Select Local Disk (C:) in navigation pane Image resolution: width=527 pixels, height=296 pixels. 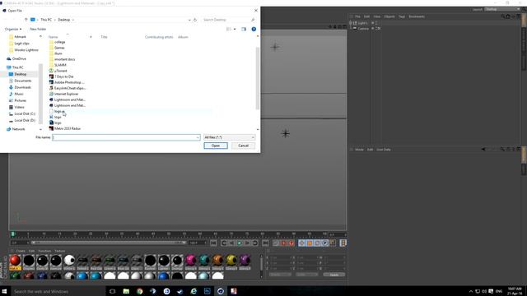point(25,113)
